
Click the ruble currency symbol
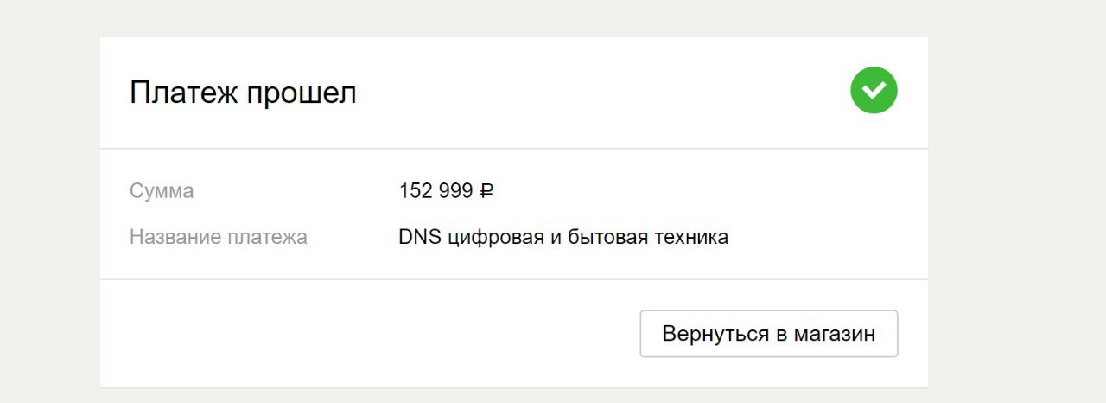click(486, 191)
